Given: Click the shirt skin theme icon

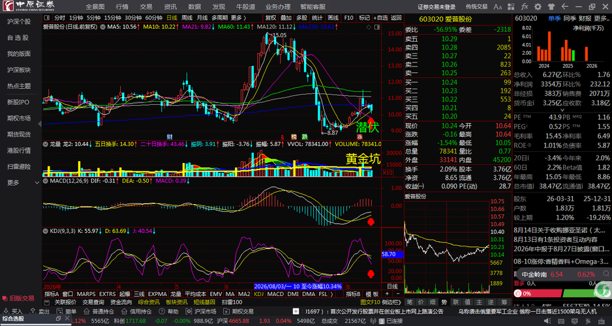Looking at the screenshot, I should pyautogui.click(x=551, y=7).
